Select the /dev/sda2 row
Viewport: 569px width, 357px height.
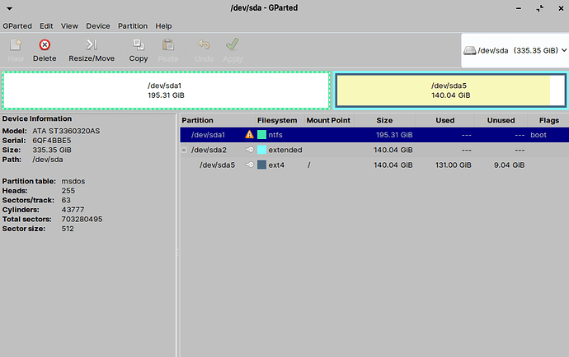pos(374,150)
